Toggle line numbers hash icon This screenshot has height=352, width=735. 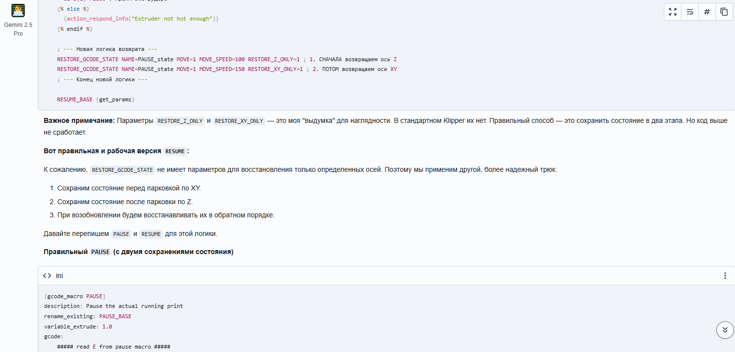point(707,12)
